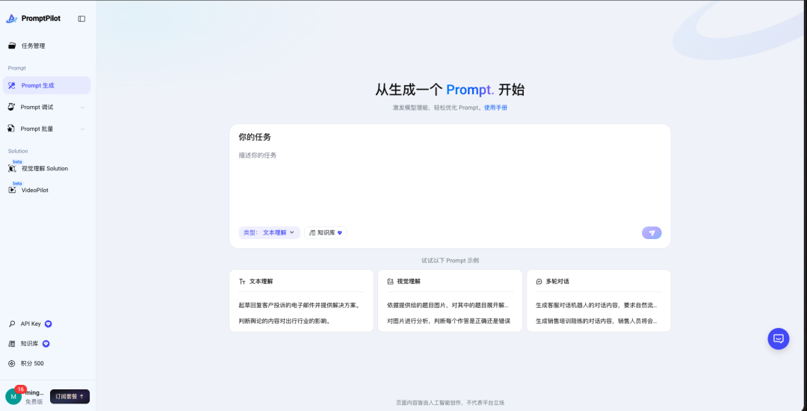Click the 积分 500 points icon
The height and width of the screenshot is (411, 807).
[12, 363]
